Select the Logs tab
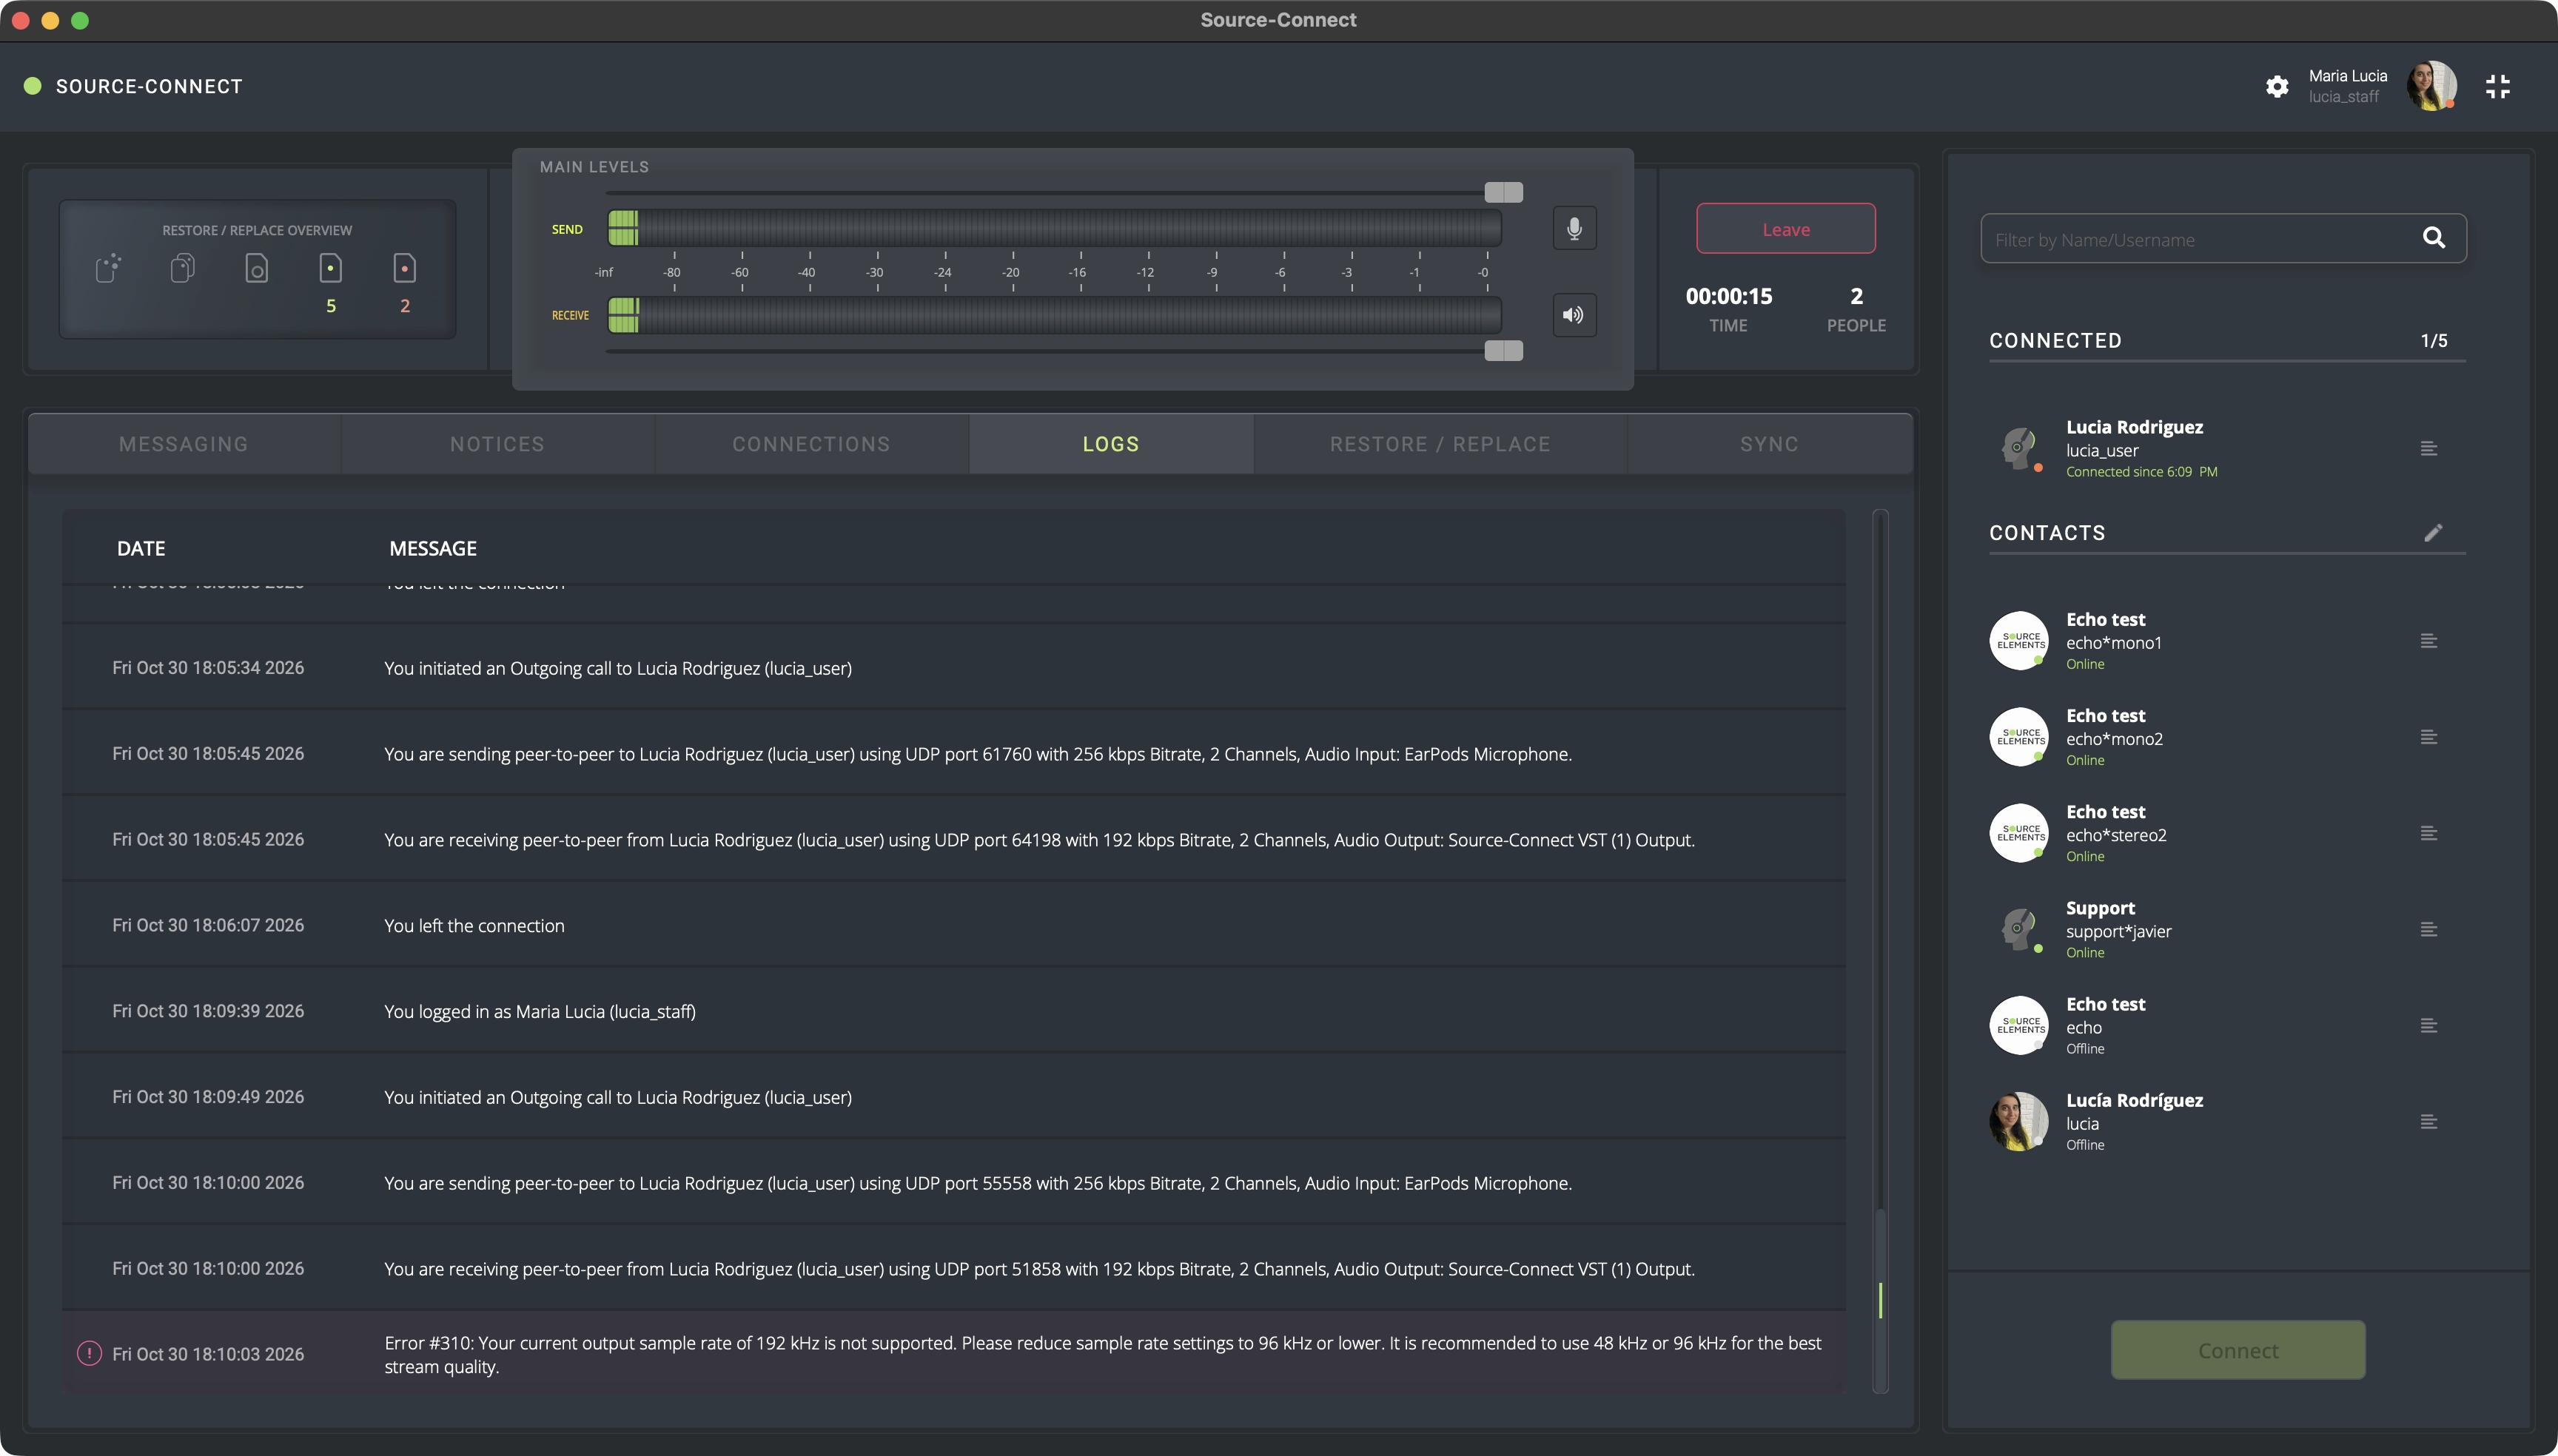Viewport: 2558px width, 1456px height. point(1110,444)
